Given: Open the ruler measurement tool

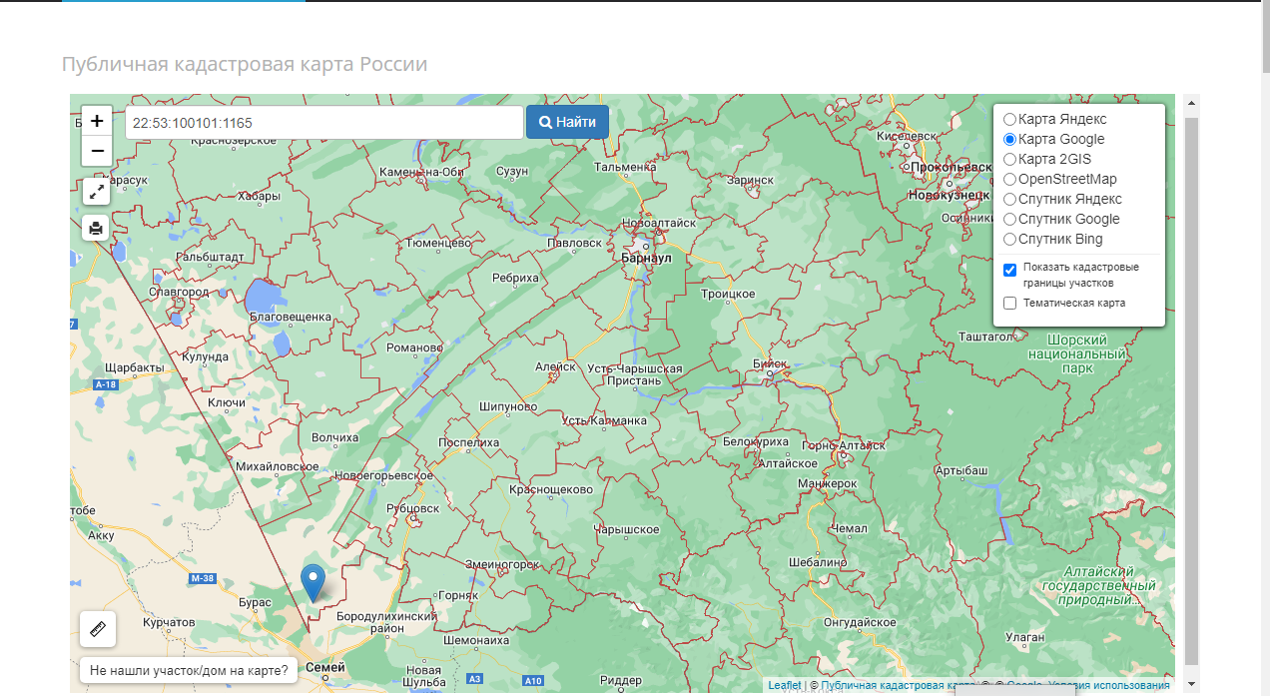Looking at the screenshot, I should pyautogui.click(x=98, y=629).
